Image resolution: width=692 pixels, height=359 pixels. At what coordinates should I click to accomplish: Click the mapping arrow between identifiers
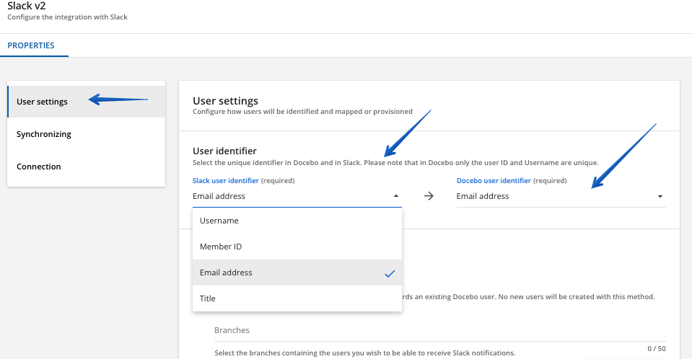(429, 196)
